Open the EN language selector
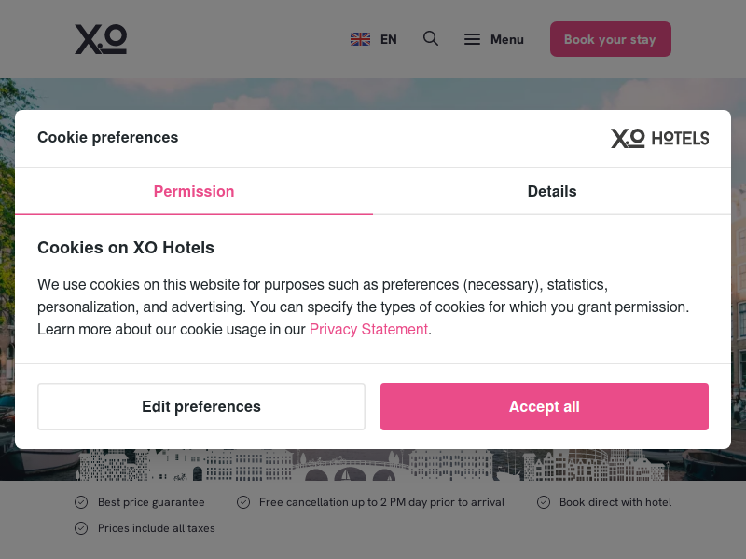Viewport: 746px width, 559px height. pyautogui.click(x=389, y=39)
